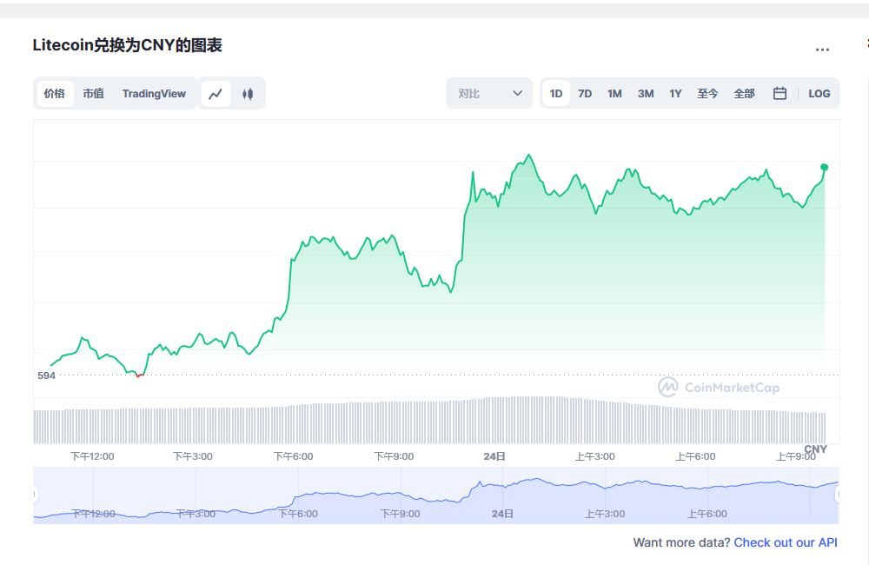Open the three-dot more options menu
The width and height of the screenshot is (869, 565).
pyautogui.click(x=822, y=50)
